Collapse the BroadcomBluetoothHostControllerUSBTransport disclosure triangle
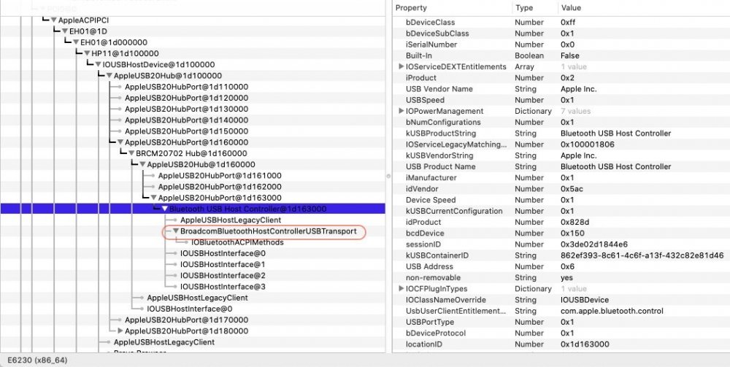The width and height of the screenshot is (730, 367). 176,231
